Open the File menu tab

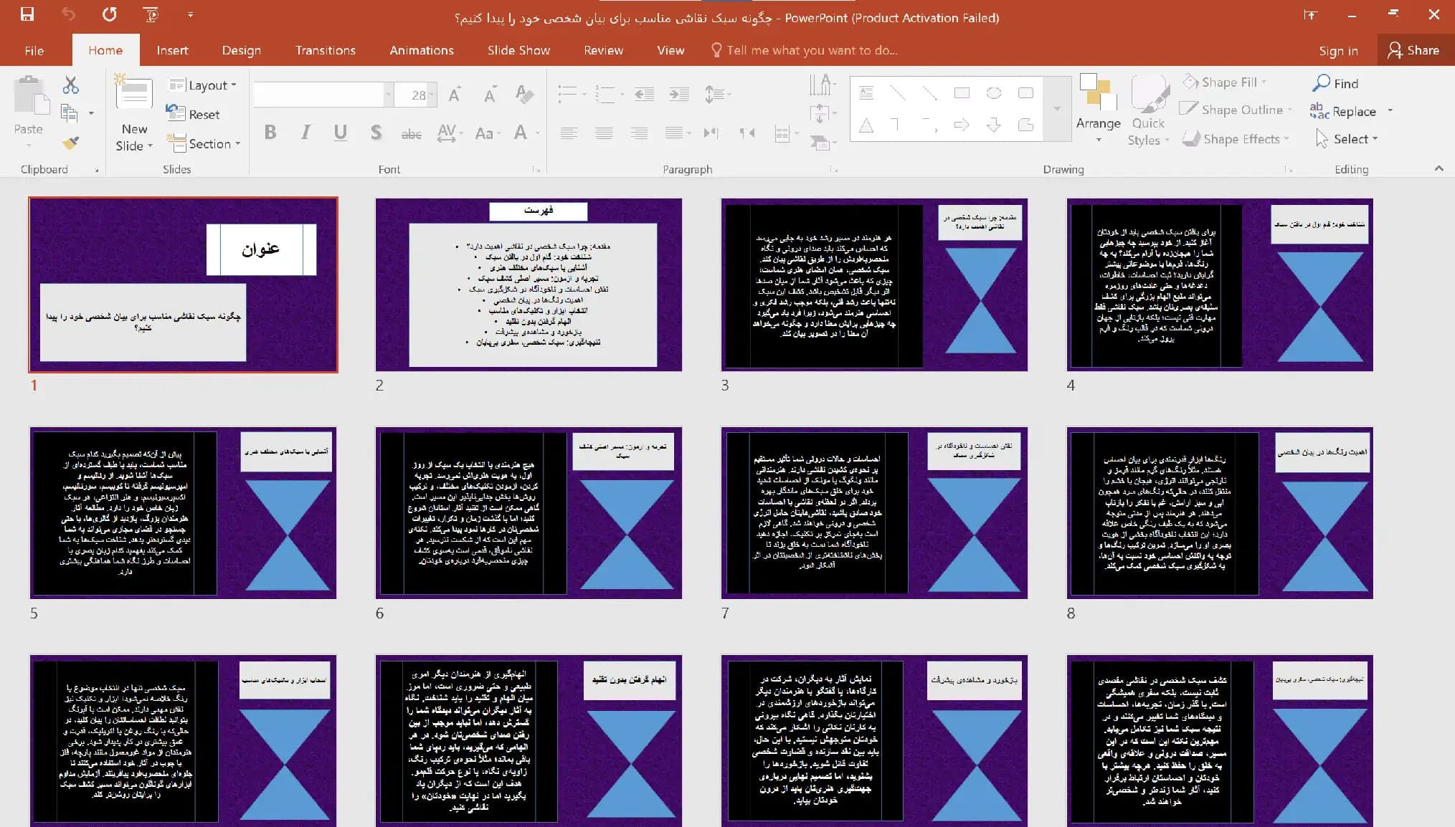pos(34,50)
